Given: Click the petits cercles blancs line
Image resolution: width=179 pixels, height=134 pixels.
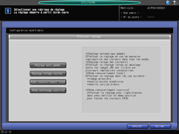Looking at the screenshot, I should tap(103, 85).
